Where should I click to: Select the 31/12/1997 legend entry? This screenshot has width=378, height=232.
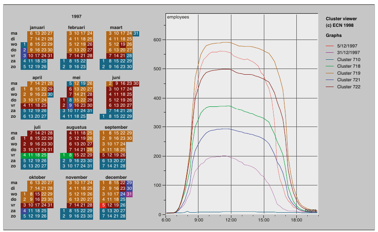(348, 52)
